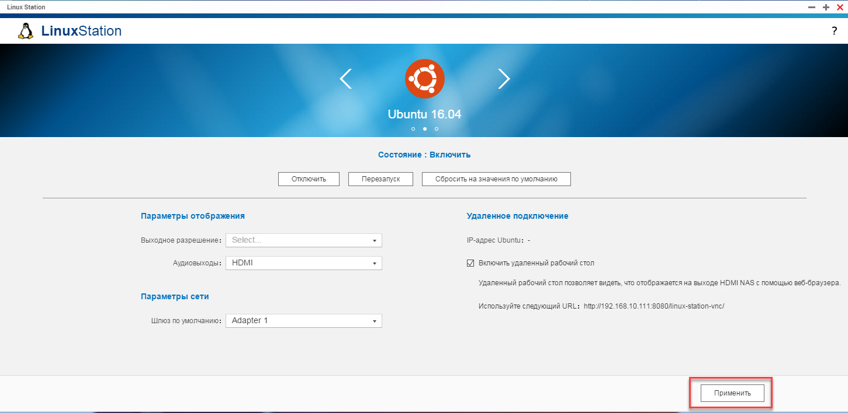Click the 'Удаленный рабочий стол позволяет видеть' description
Viewport: 848px width, 413px height.
(659, 283)
